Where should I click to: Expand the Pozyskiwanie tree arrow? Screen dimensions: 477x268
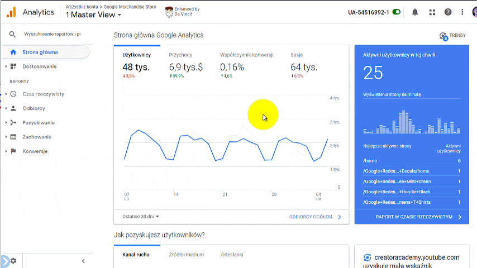6,123
